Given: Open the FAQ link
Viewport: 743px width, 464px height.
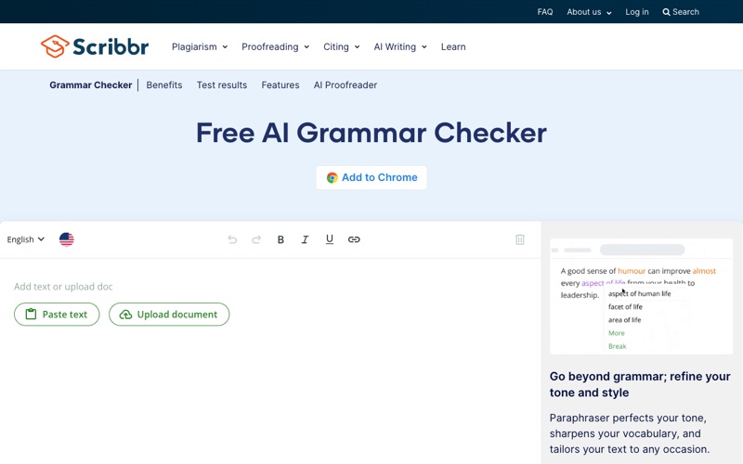Looking at the screenshot, I should (545, 12).
